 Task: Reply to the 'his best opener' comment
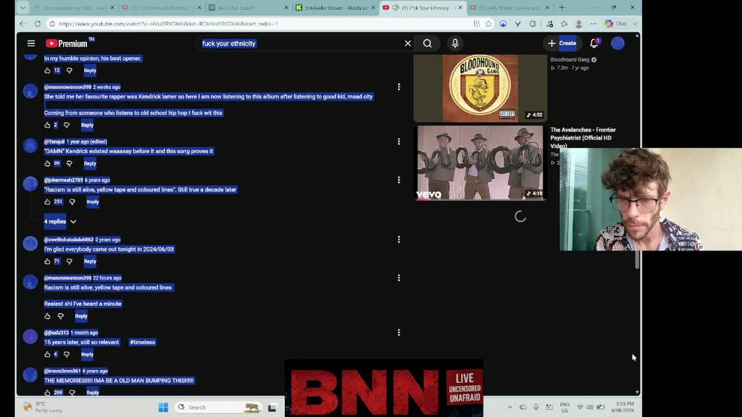tap(90, 71)
